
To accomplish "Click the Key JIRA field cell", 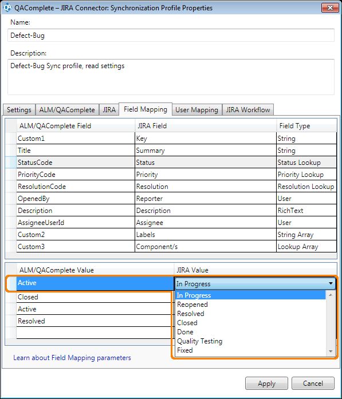I will tap(206, 139).
